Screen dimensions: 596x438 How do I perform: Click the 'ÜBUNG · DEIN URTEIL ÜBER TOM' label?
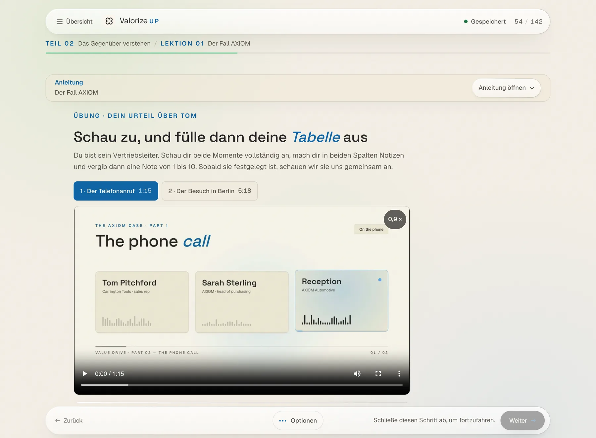coord(135,116)
